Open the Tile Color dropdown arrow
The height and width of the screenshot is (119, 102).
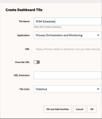(x=98, y=89)
